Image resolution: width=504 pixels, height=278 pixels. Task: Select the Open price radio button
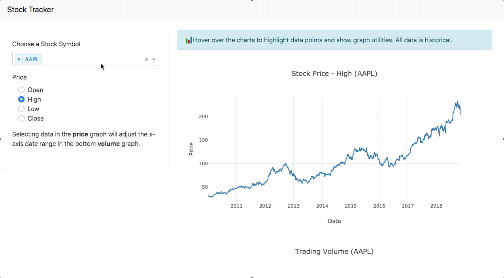pyautogui.click(x=21, y=90)
